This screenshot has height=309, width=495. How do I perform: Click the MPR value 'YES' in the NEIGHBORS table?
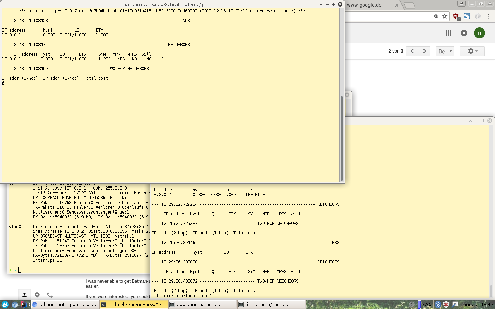click(x=121, y=59)
